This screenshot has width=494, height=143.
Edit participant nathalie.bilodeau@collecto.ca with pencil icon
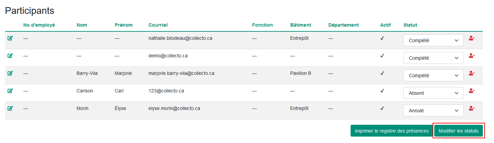10,38
